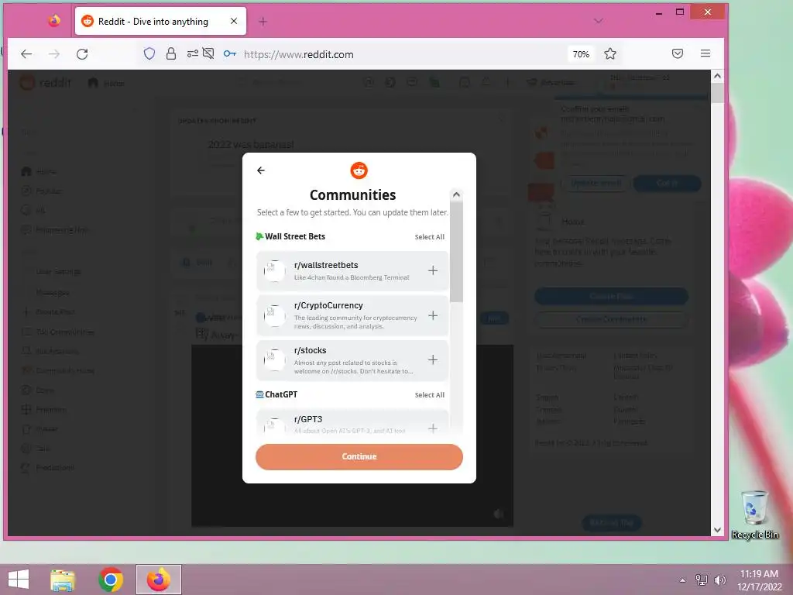This screenshot has width=793, height=595.
Task: Bookmark this page with the star
Action: point(610,53)
